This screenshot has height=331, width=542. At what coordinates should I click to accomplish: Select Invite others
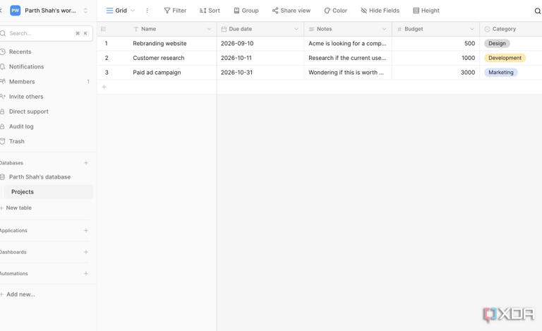pyautogui.click(x=26, y=97)
